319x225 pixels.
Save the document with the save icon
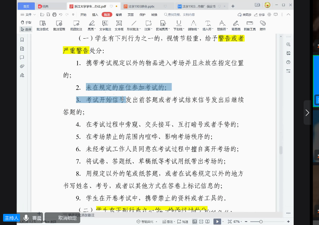click(x=48, y=15)
